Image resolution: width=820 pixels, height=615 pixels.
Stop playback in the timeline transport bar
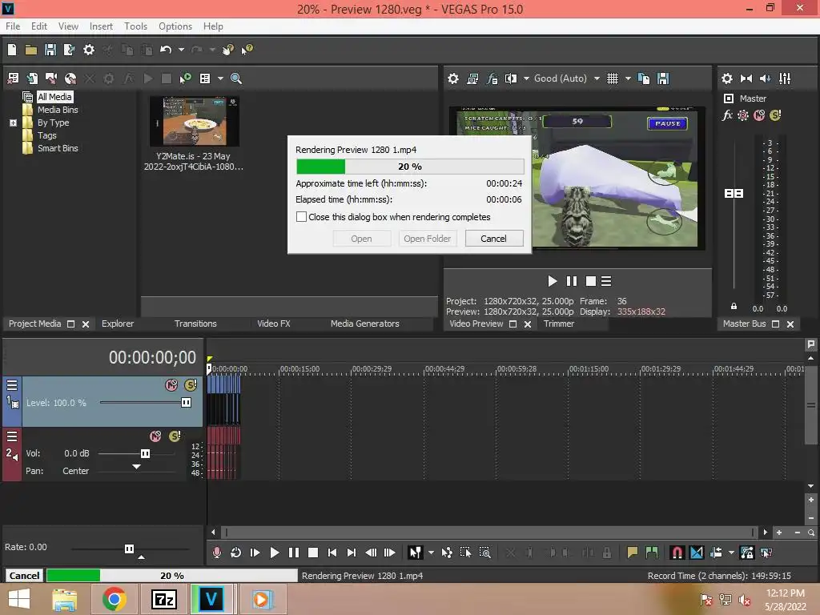[313, 553]
